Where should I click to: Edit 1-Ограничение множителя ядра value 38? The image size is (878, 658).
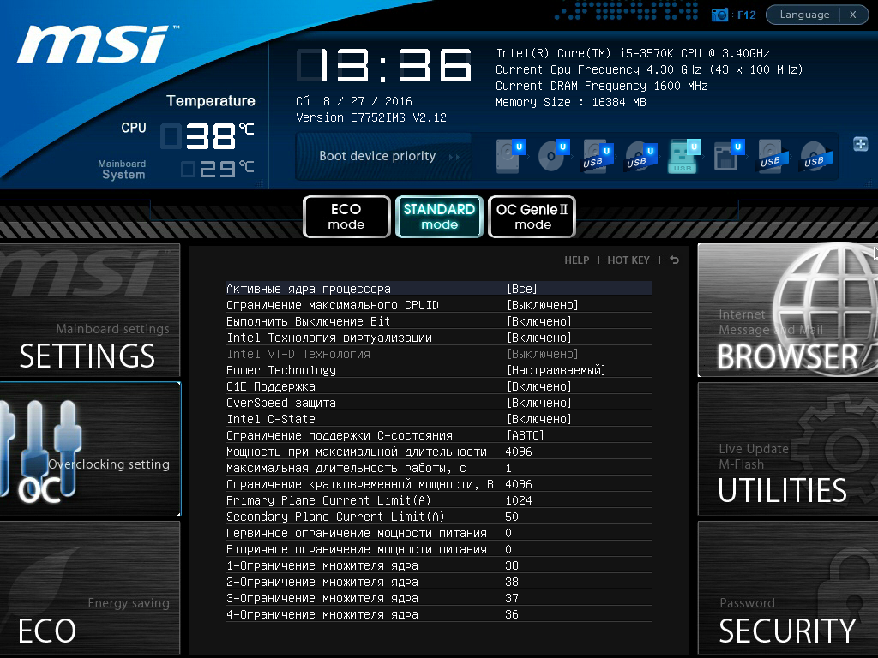[x=512, y=565]
